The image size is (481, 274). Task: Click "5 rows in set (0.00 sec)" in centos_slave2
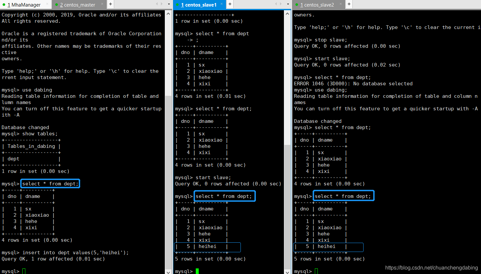coord(329,259)
